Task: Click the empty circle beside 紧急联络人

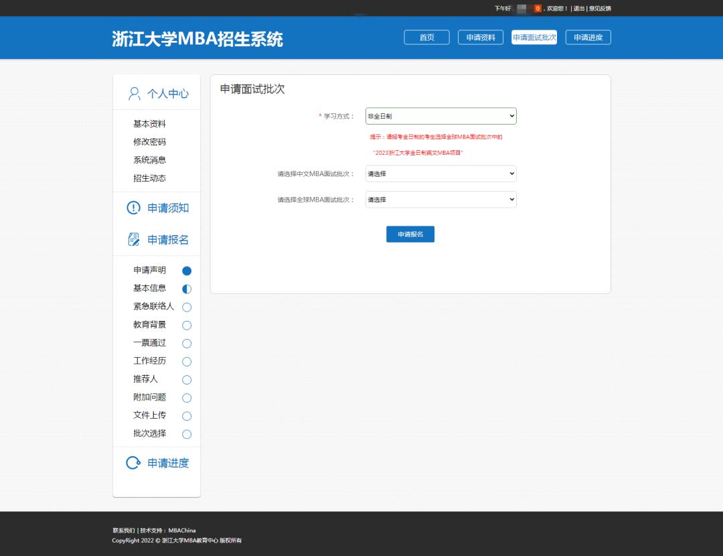Action: coord(186,307)
